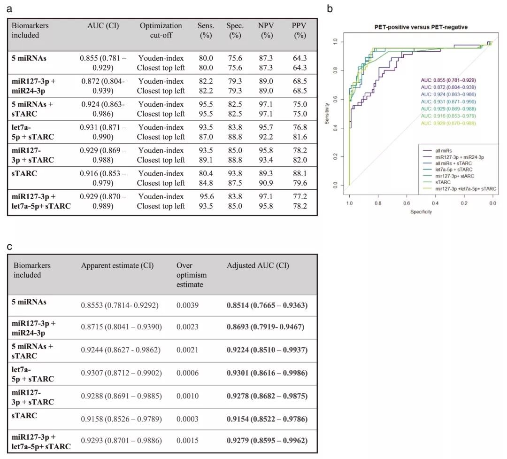Click over optimism value '0.0006'
This screenshot has height=459, width=507.
186,373
